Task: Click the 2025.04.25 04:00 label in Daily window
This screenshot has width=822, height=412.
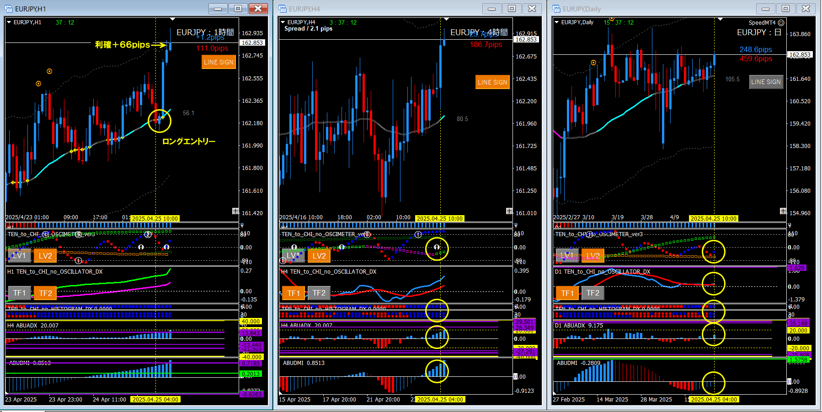Action: pyautogui.click(x=714, y=400)
